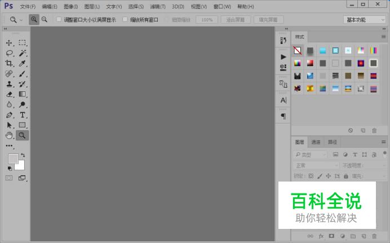Open the Layers panel menu
390x243 pixels.
pyautogui.click(x=383, y=142)
